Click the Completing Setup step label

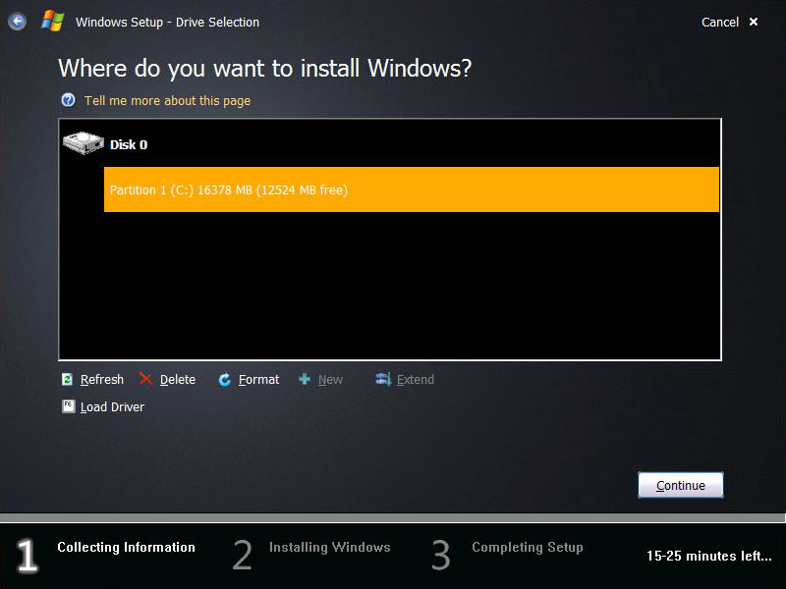(527, 547)
